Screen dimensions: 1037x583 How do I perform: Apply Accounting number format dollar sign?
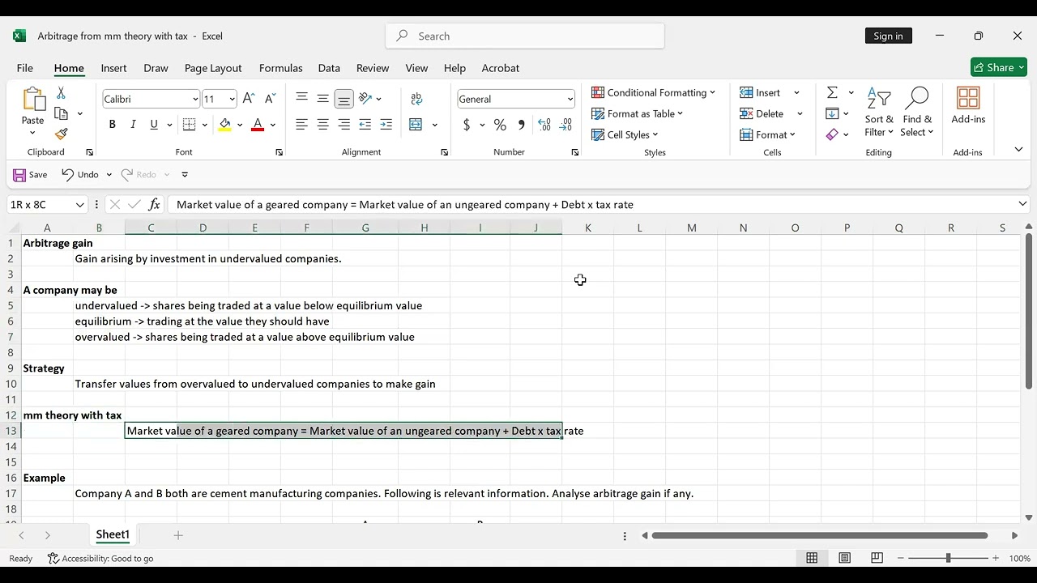pyautogui.click(x=467, y=125)
